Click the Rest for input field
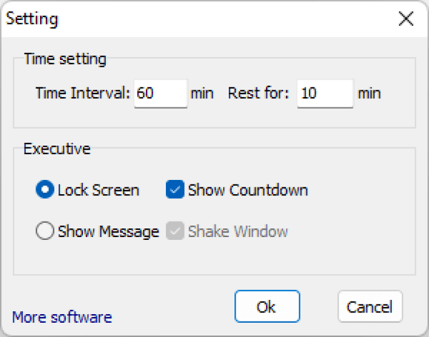429x337 pixels. tap(325, 93)
